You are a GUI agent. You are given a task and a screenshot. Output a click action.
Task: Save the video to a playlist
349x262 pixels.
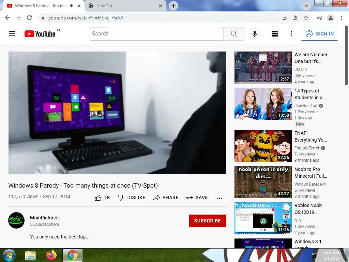tap(197, 198)
